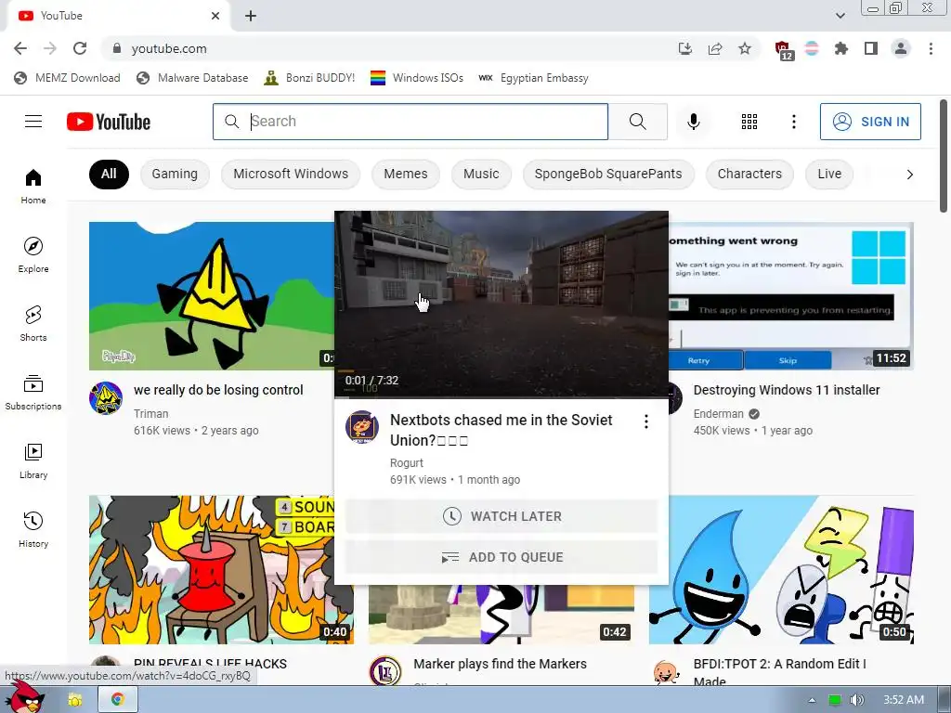951x713 pixels.
Task: Open the YouTube apps grid icon
Action: point(749,122)
